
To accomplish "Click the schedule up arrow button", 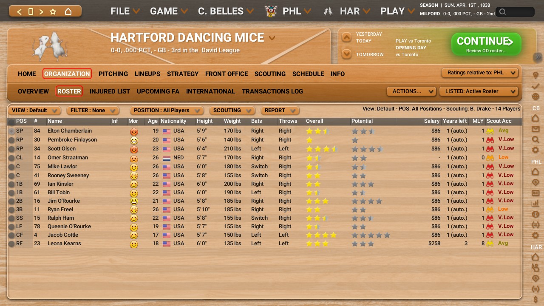I will pyautogui.click(x=347, y=37).
